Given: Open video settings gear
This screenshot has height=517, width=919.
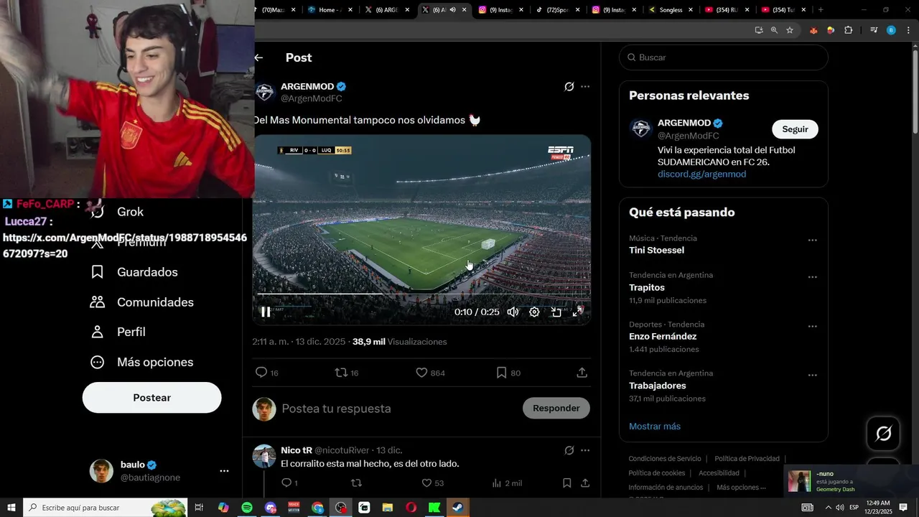Looking at the screenshot, I should pyautogui.click(x=534, y=312).
